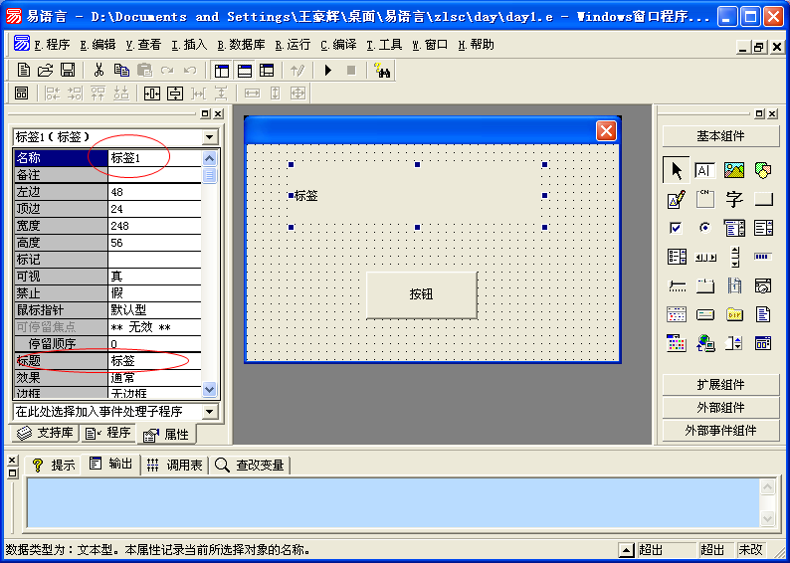This screenshot has height=563, width=790.
Task: Click the '按钮' button on the form
Action: (422, 294)
